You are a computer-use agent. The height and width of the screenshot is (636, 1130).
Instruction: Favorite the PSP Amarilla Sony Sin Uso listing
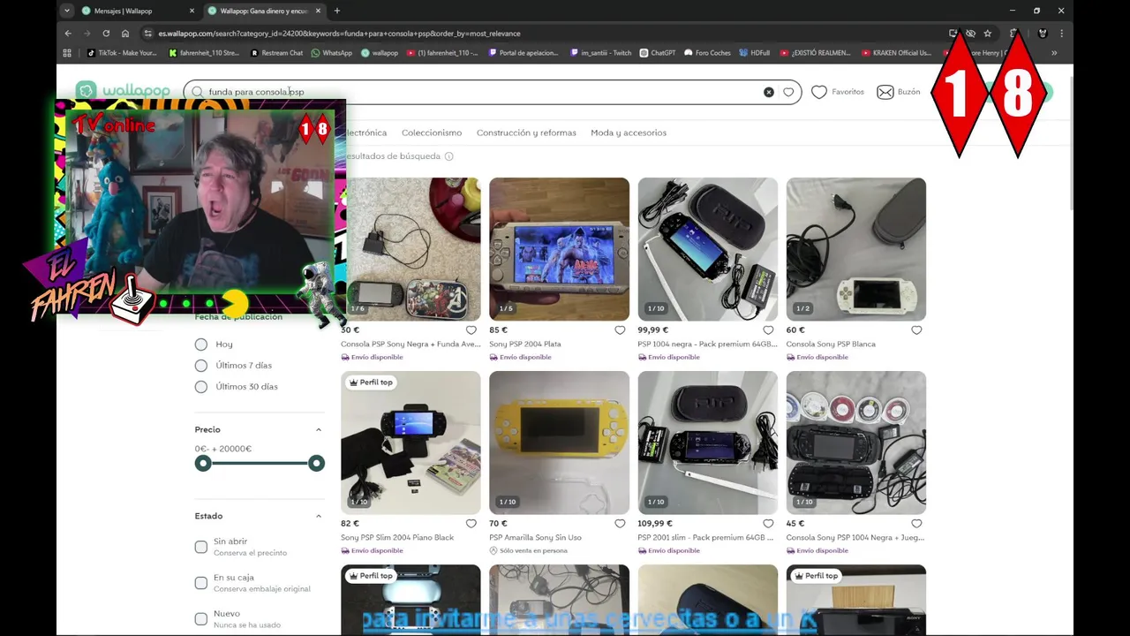tap(620, 524)
